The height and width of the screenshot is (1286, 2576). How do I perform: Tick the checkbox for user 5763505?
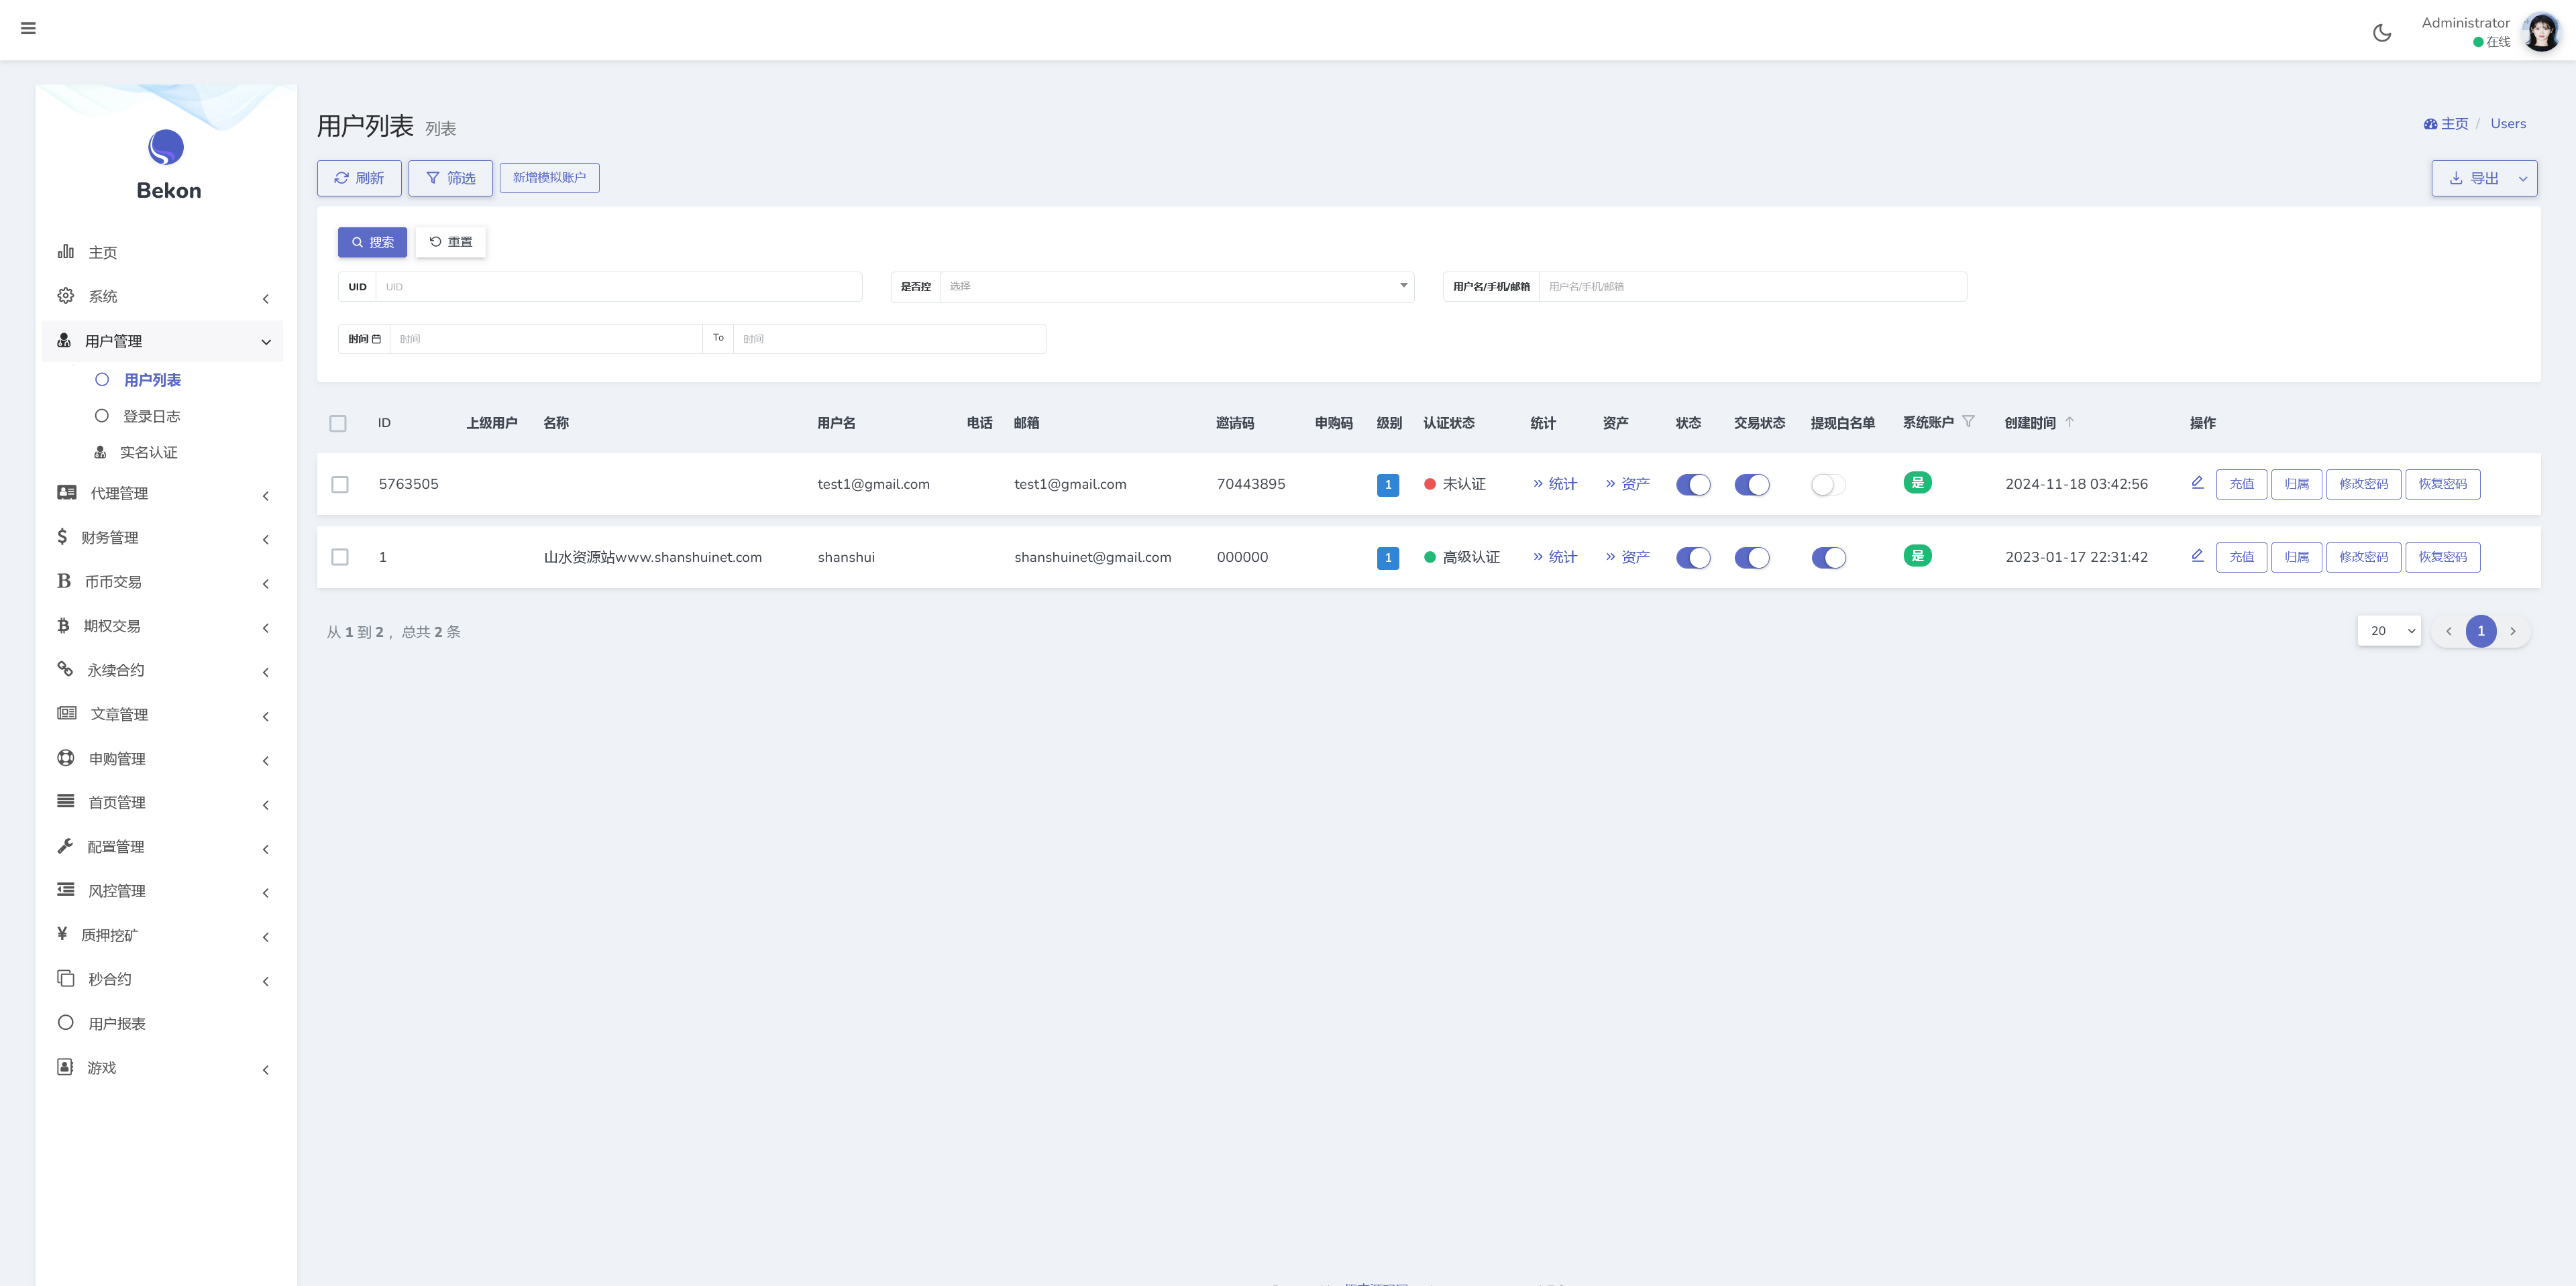(x=340, y=485)
